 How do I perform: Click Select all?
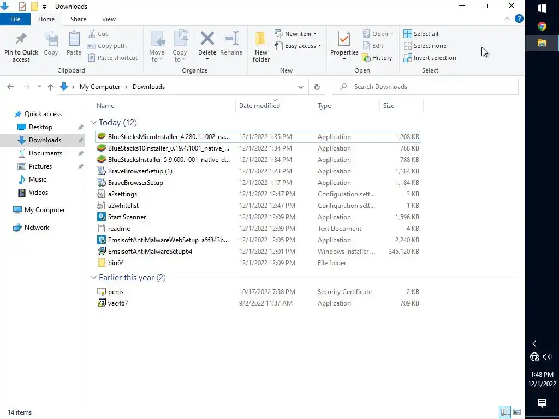421,34
